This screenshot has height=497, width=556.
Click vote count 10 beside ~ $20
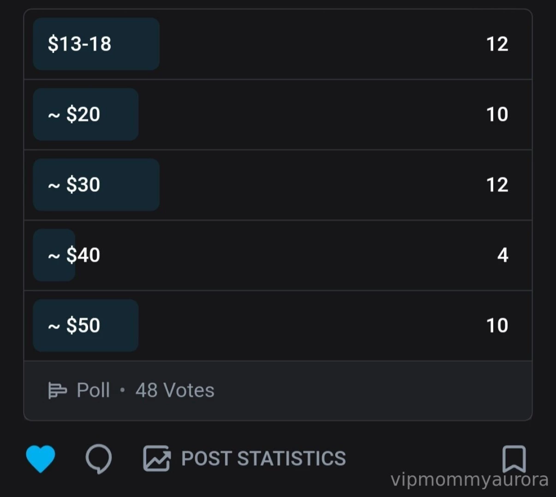tap(497, 115)
